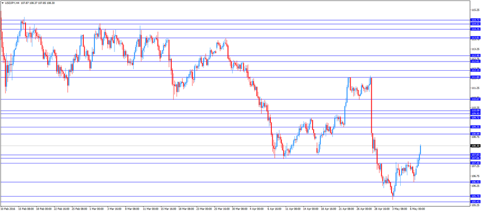Click the 108.89 price level label
The image size is (481, 212).
coord(475,134)
